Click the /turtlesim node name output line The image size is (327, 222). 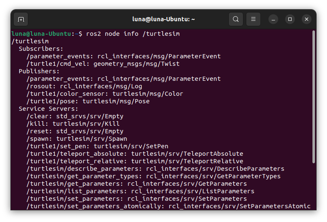(30, 41)
